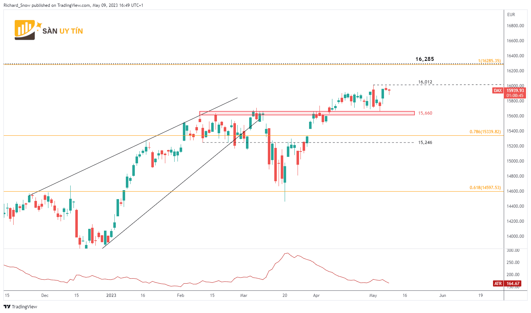
Task: Click the 250.00 ATR scale label
Action: 513,263
